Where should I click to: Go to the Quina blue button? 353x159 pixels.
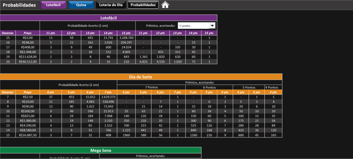coord(81,5)
